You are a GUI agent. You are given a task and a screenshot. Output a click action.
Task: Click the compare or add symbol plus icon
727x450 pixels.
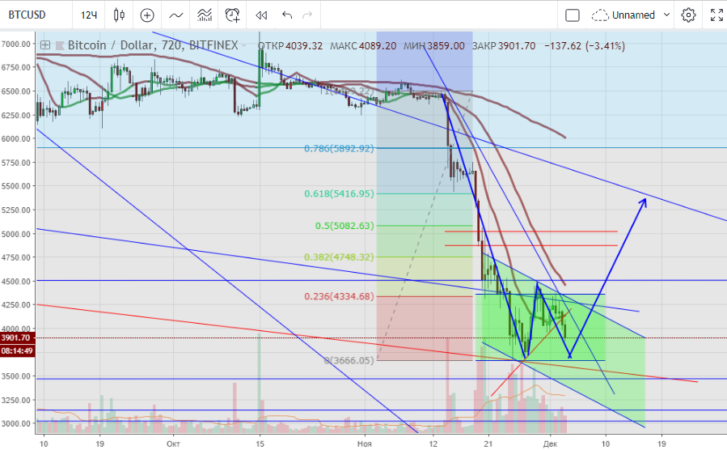(x=147, y=15)
